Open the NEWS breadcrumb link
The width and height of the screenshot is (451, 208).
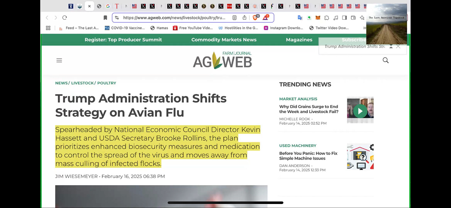pyautogui.click(x=61, y=83)
